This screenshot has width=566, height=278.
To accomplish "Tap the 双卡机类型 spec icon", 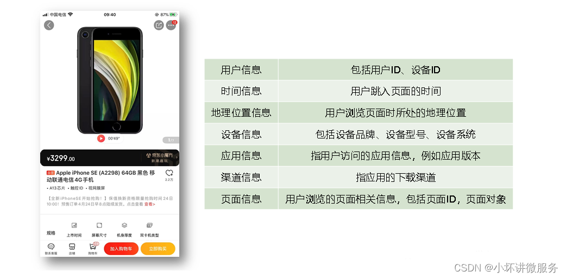I will (x=149, y=225).
